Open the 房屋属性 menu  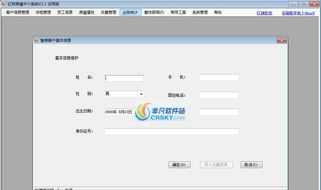click(87, 12)
